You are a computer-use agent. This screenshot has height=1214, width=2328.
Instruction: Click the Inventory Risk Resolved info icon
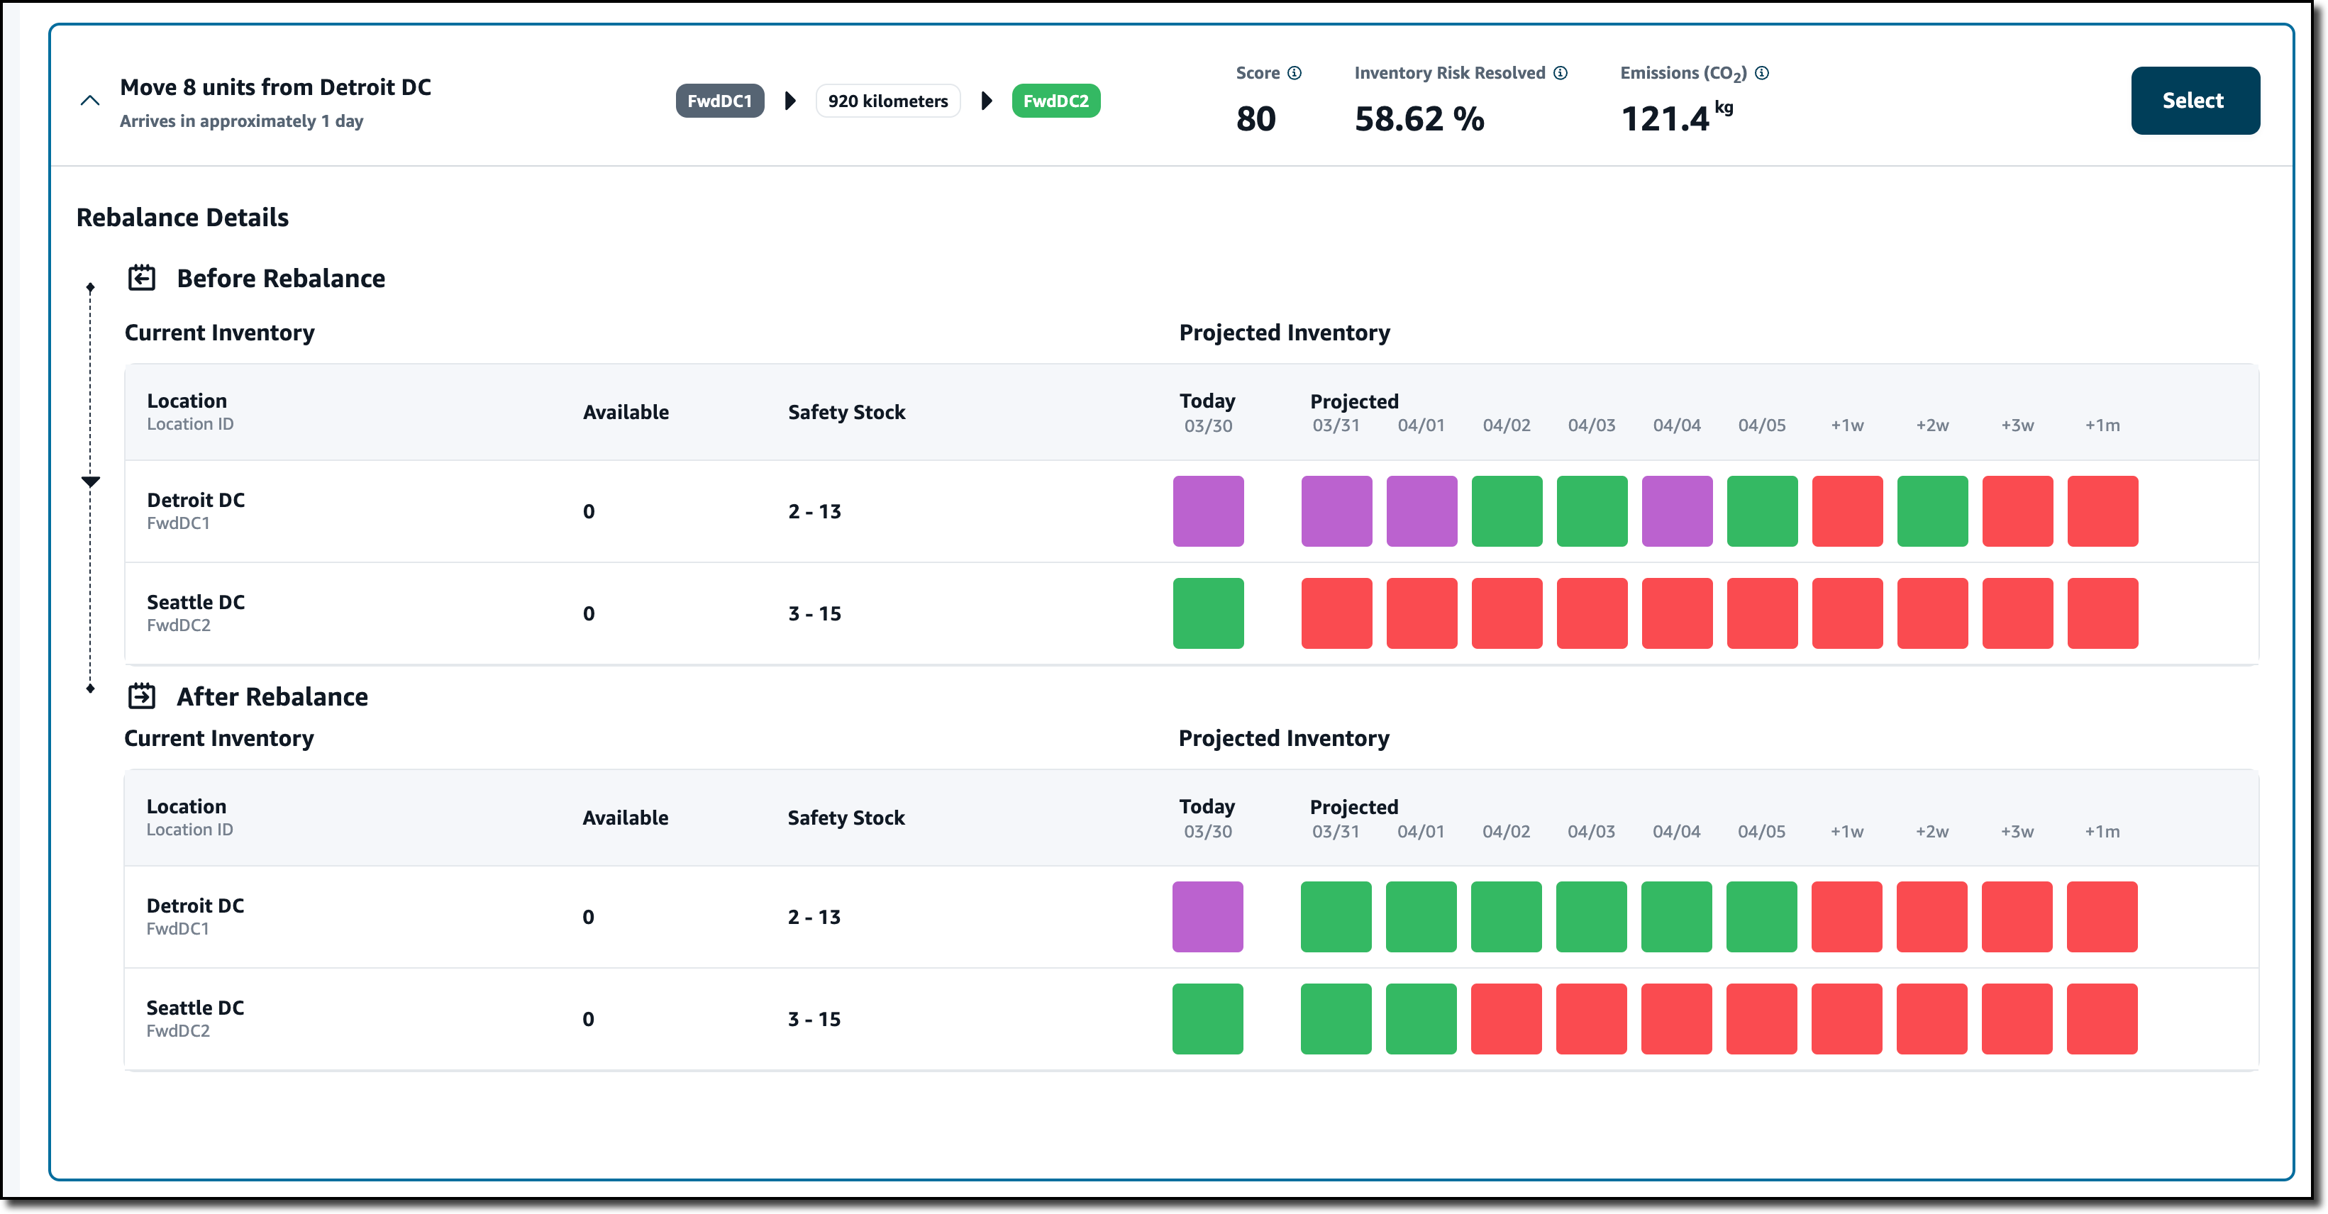point(1560,73)
